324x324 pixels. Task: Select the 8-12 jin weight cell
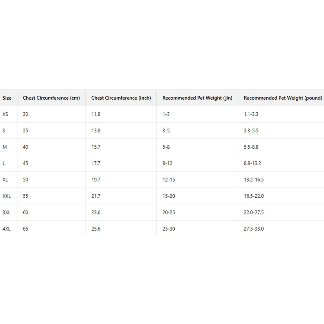(167, 164)
